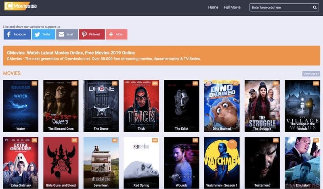Open the Dino Brained title link

(222, 129)
